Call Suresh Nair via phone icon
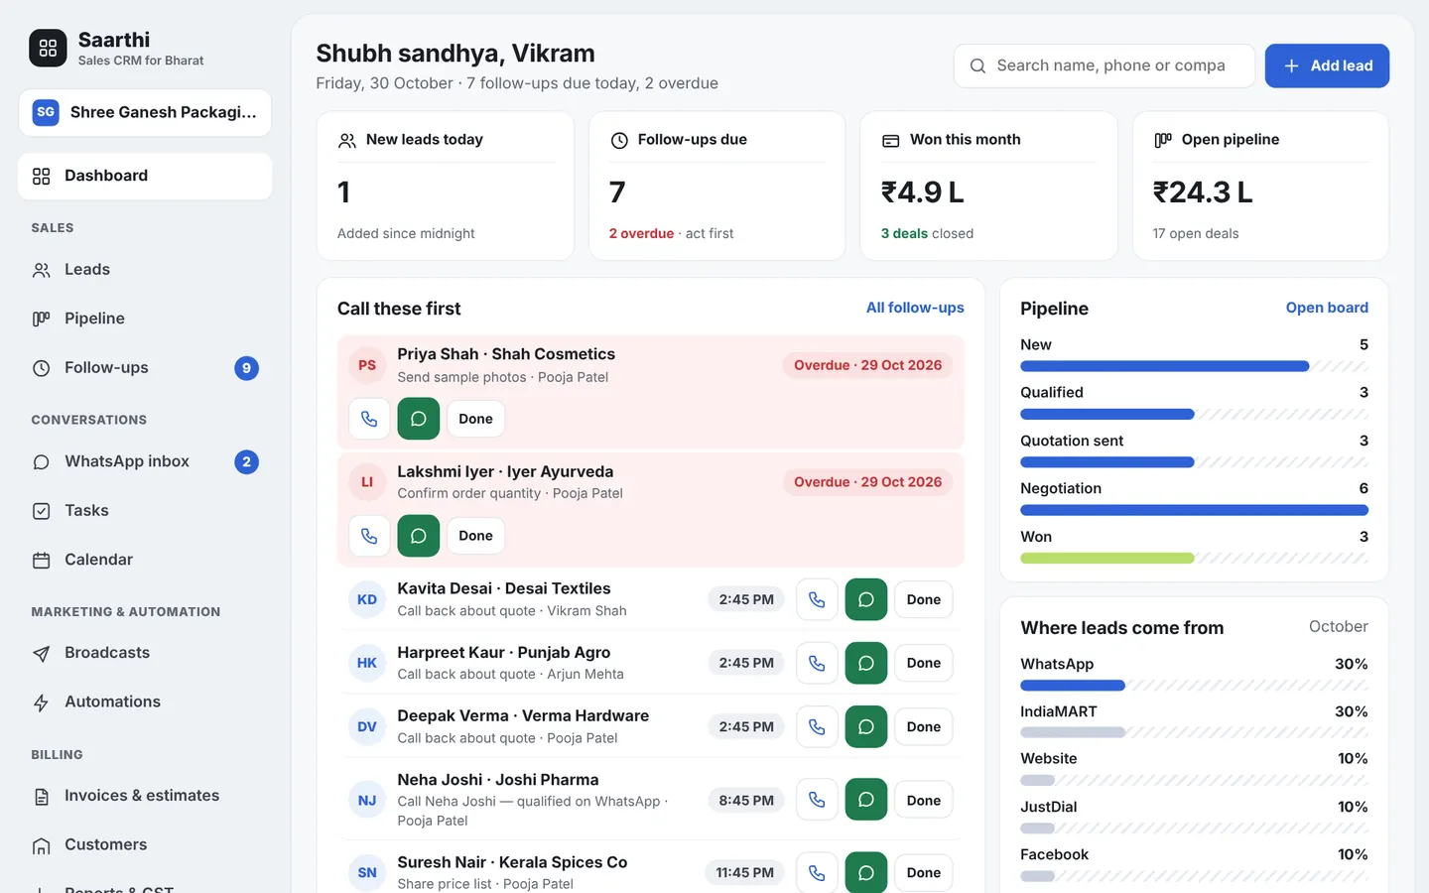1429x893 pixels. point(817,873)
